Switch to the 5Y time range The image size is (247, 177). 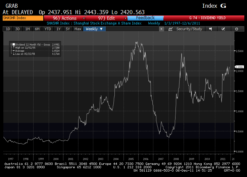pyautogui.click(x=68, y=29)
